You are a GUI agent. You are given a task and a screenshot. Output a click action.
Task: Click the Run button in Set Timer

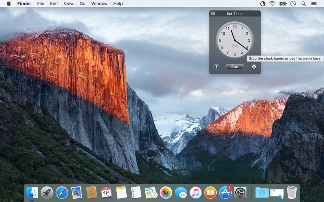[235, 67]
